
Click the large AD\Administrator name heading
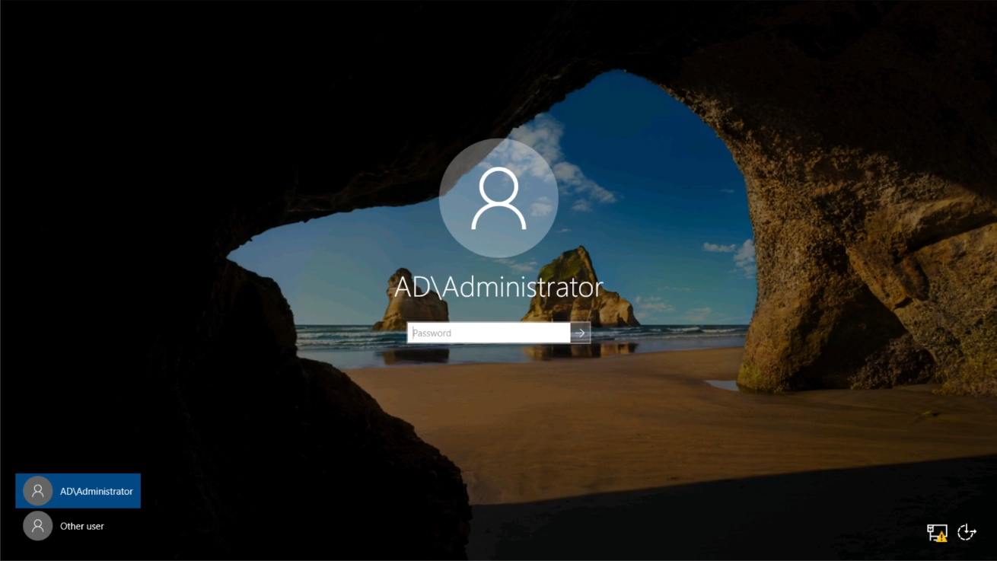click(498, 287)
